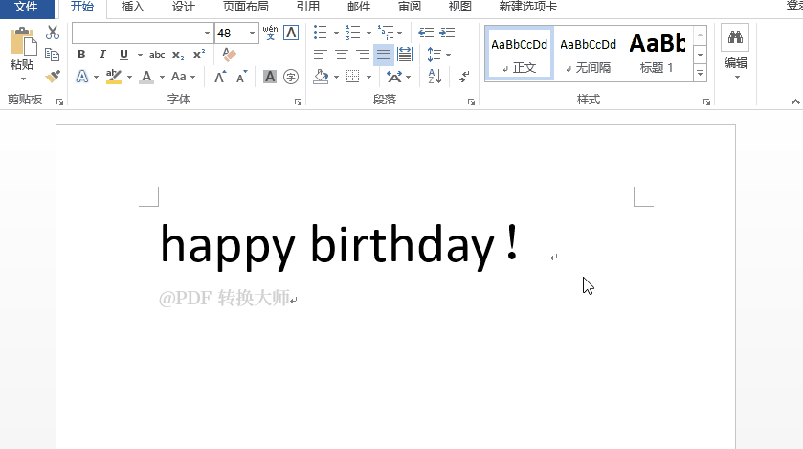The width and height of the screenshot is (803, 449).
Task: Select the Format Painter brush
Action: click(x=53, y=77)
